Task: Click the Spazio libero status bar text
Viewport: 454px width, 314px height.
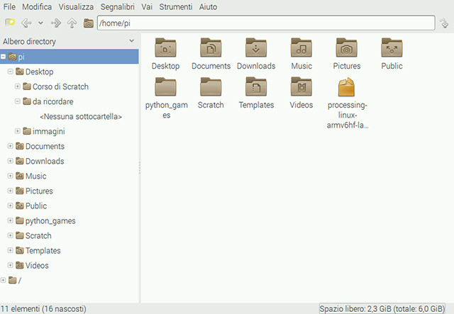Action: coord(382,309)
